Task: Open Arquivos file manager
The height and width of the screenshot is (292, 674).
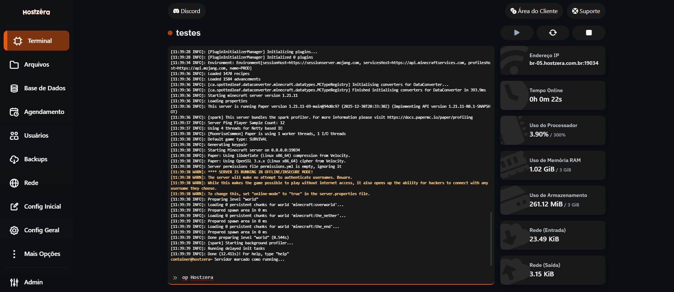Action: point(36,64)
